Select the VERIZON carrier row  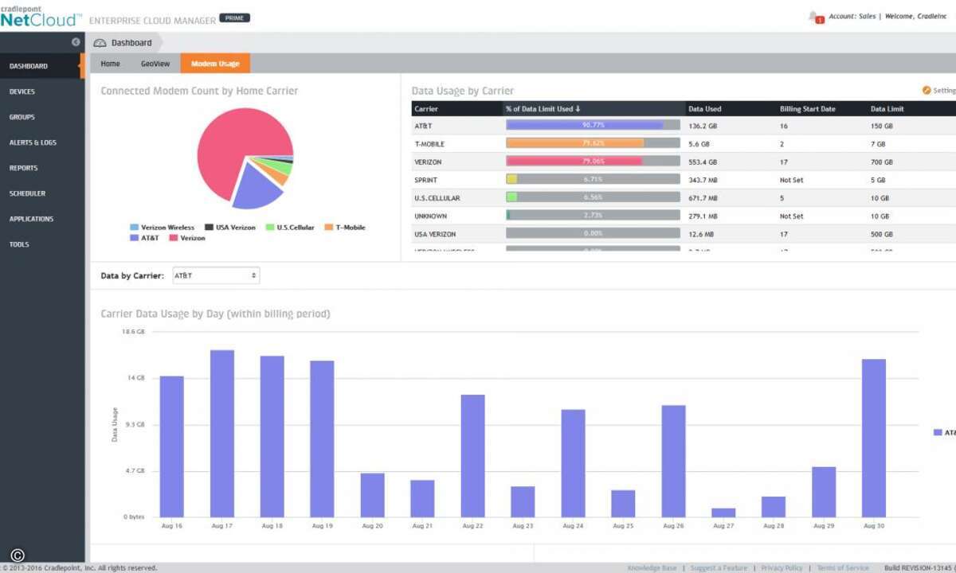pyautogui.click(x=684, y=162)
